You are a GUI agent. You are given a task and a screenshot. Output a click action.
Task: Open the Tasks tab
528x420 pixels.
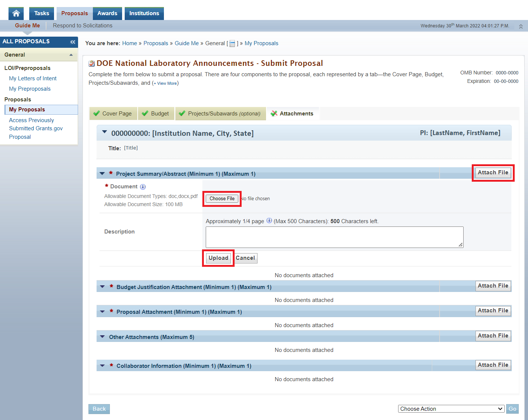[x=41, y=13]
